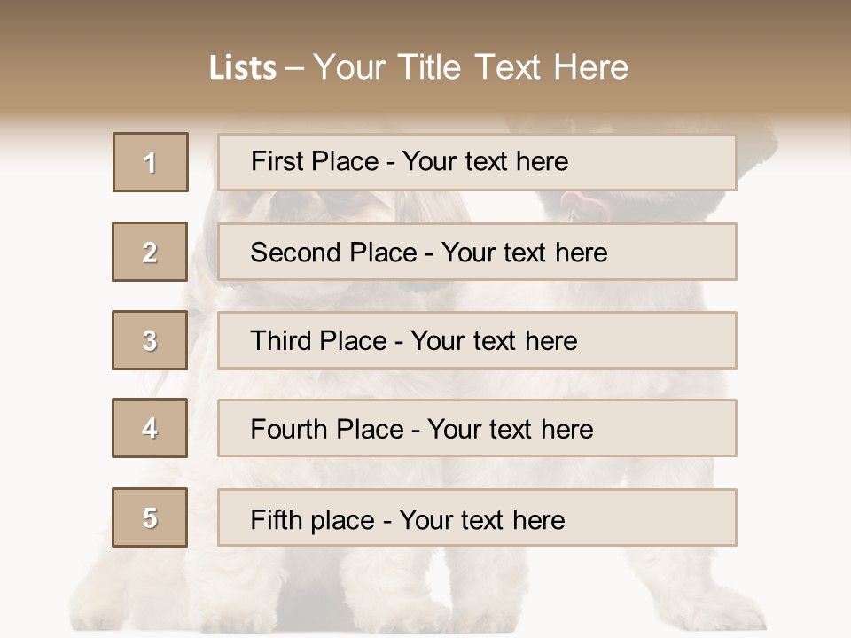This screenshot has width=851, height=638.
Task: Select the First Place text bar
Action: (x=477, y=162)
